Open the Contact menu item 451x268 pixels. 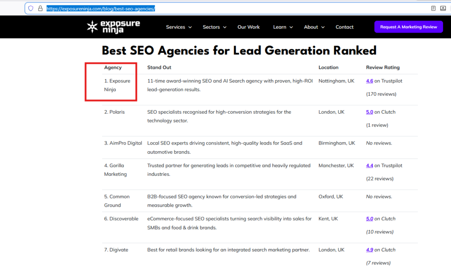(x=344, y=27)
